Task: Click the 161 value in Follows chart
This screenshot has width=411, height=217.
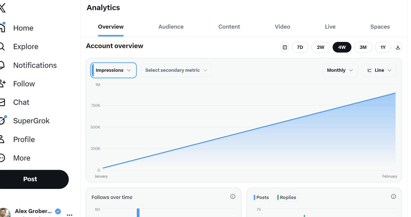Action: [x=97, y=209]
